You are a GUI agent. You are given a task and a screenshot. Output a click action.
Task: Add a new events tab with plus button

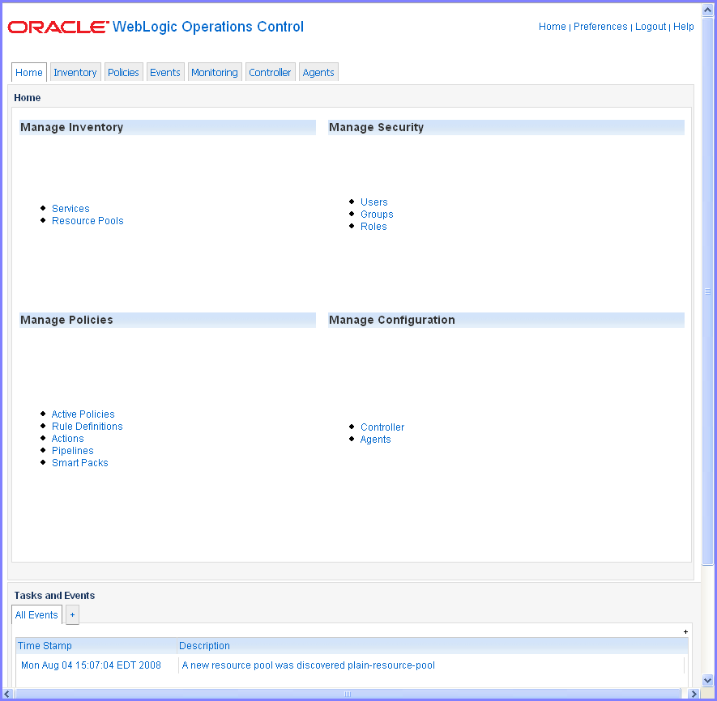(x=72, y=614)
